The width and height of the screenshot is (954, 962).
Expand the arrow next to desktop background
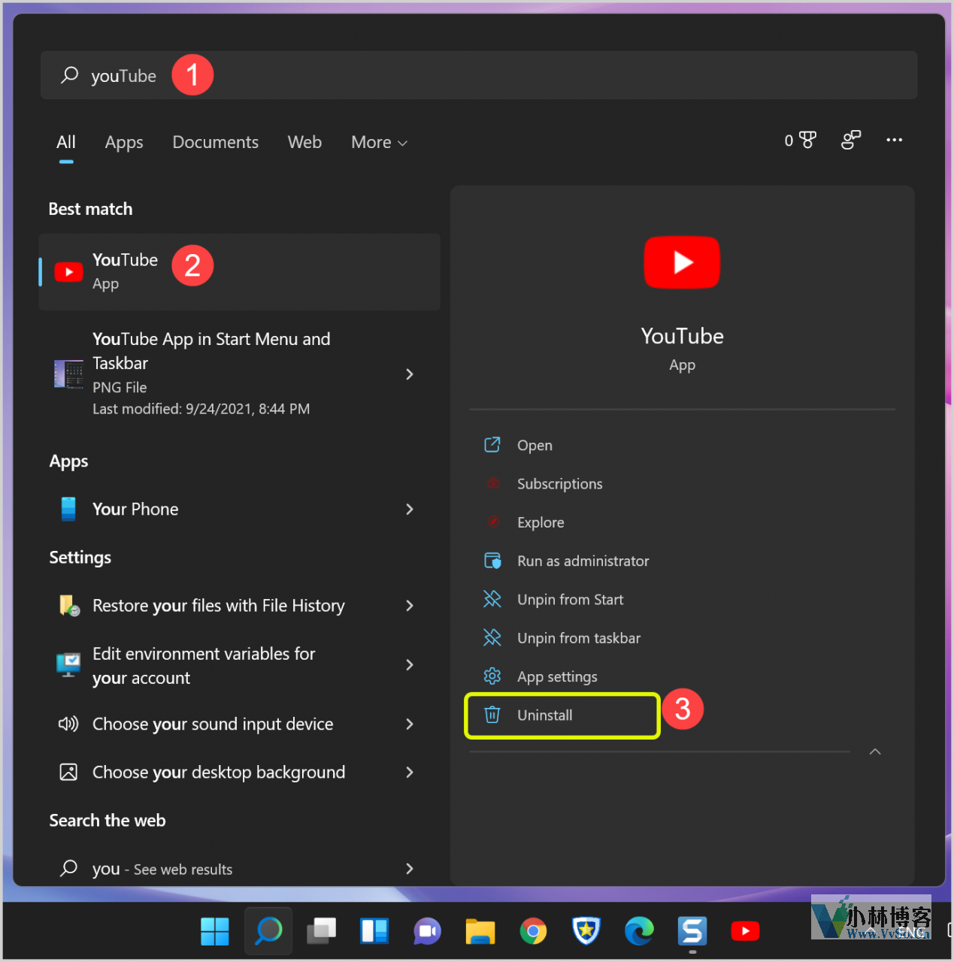click(410, 772)
